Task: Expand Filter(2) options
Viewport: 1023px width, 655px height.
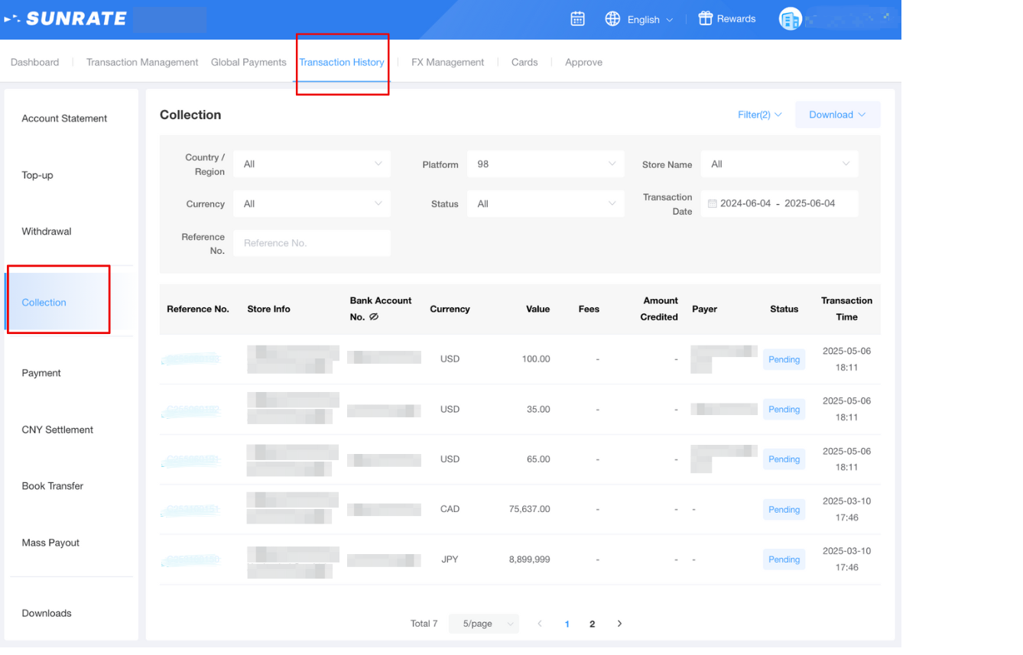Action: click(x=760, y=115)
